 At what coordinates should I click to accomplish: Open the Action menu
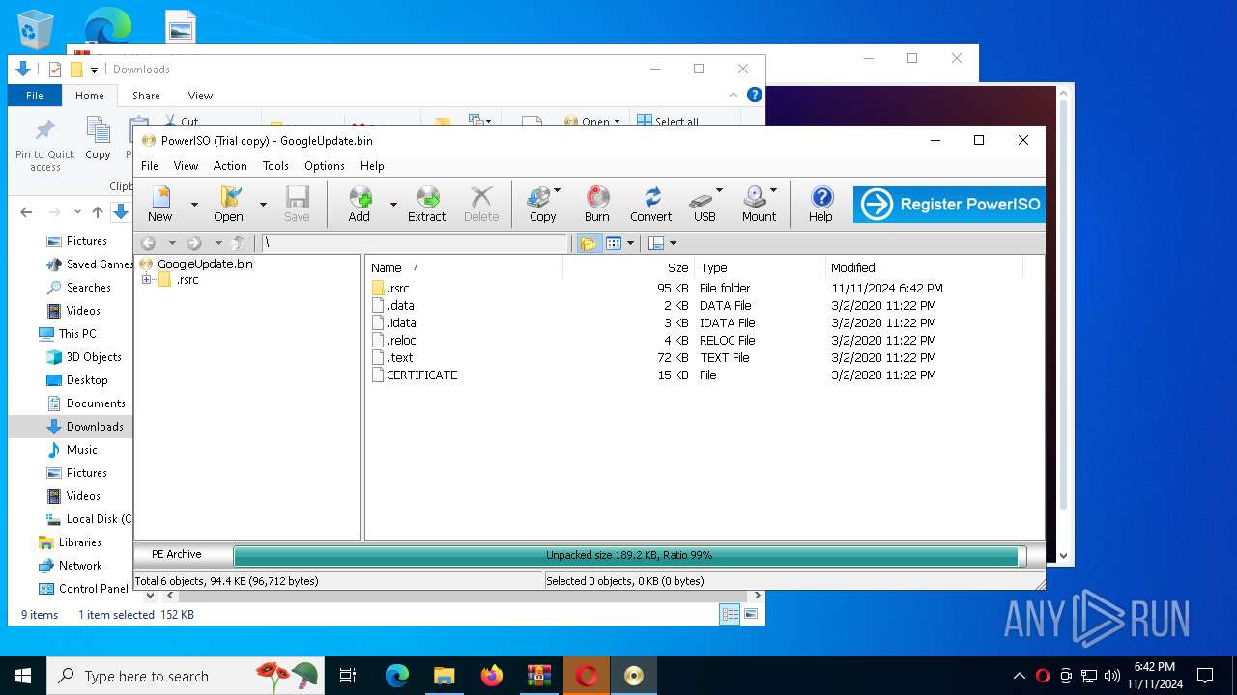(230, 166)
